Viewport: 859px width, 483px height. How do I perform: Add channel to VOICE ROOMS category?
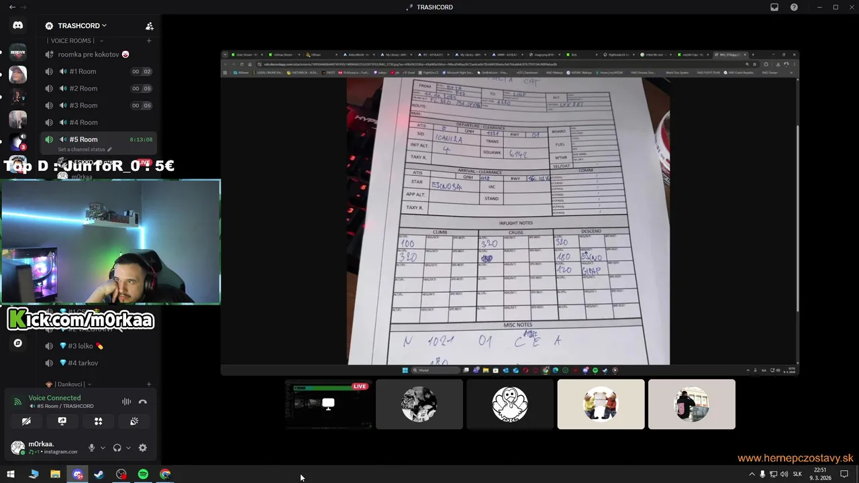(x=149, y=41)
